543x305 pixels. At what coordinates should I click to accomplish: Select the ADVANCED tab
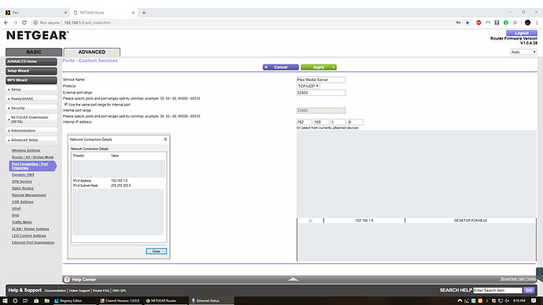click(x=92, y=52)
